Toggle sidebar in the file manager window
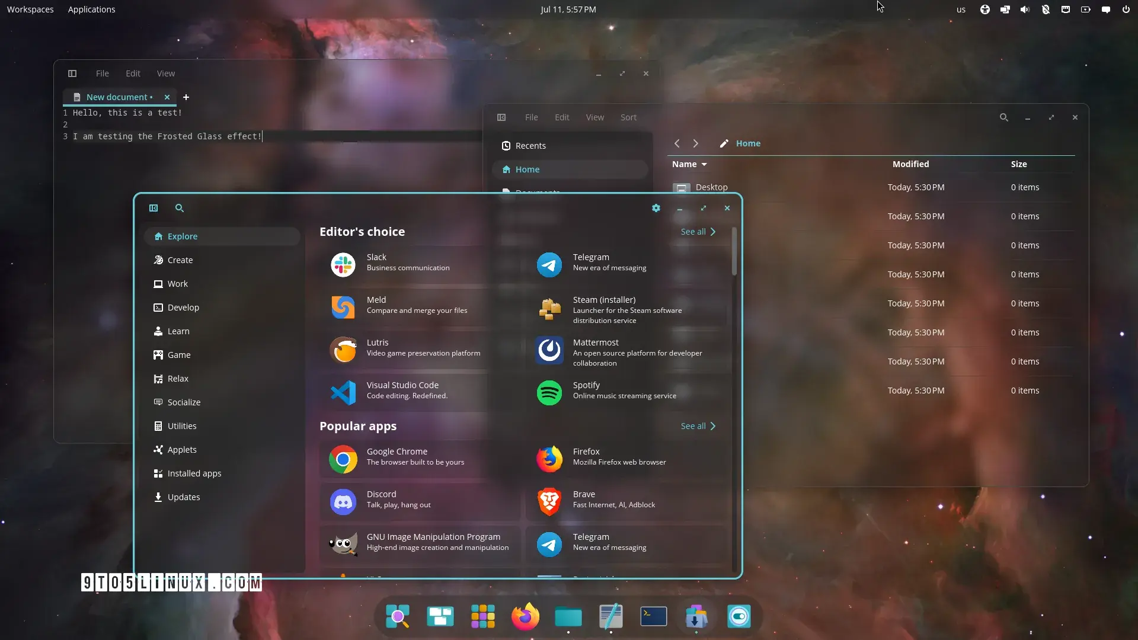Screen dimensions: 1138x640 click(x=501, y=117)
